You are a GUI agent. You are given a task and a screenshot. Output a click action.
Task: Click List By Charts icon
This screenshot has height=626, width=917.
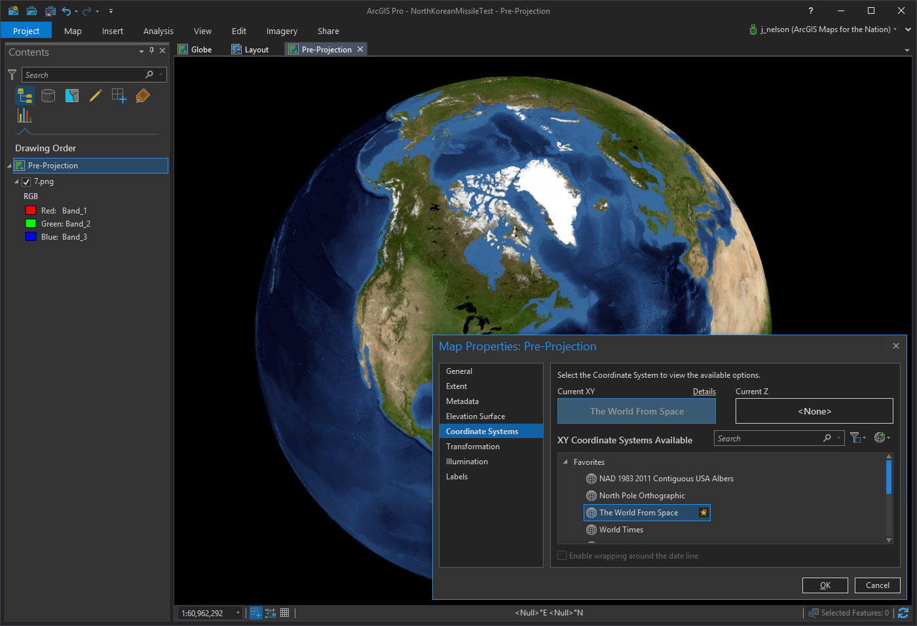coord(25,116)
